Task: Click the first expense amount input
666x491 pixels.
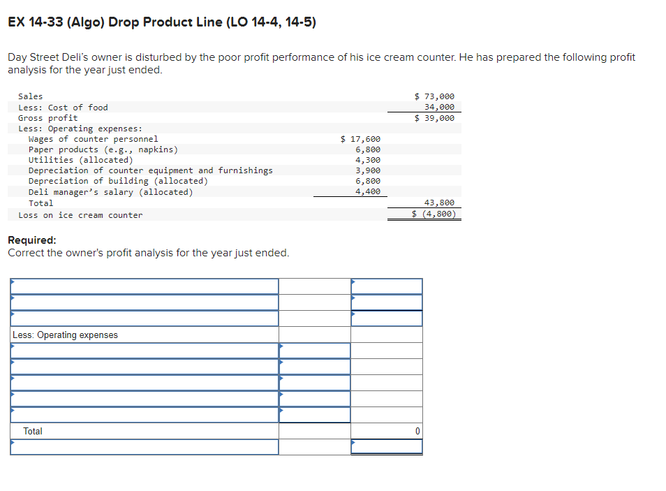Action: pyautogui.click(x=314, y=350)
